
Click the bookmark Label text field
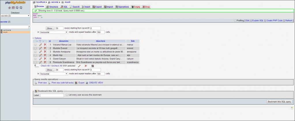[52, 95]
